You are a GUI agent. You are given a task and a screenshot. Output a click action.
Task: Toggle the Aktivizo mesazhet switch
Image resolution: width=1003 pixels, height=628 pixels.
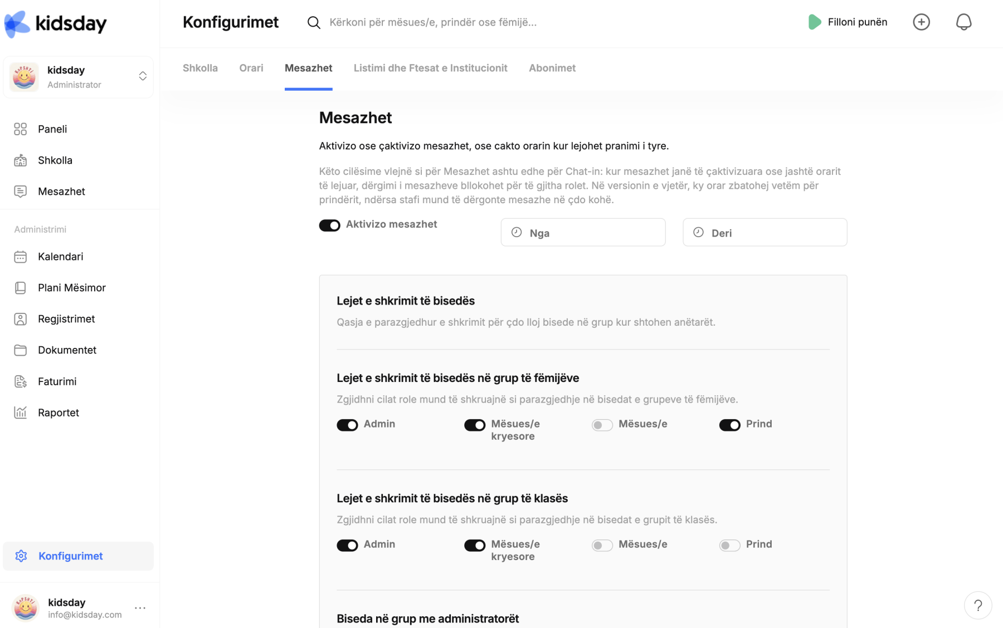point(329,225)
